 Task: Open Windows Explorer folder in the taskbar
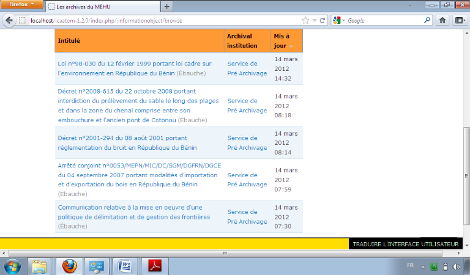(x=39, y=266)
